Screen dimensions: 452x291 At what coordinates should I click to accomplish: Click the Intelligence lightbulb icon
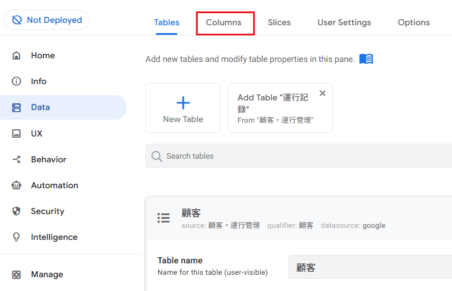pyautogui.click(x=17, y=237)
